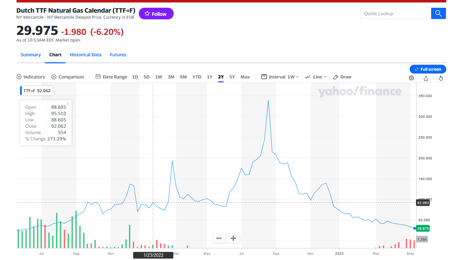This screenshot has width=466, height=260.
Task: Open chart in Full screen
Action: click(428, 69)
